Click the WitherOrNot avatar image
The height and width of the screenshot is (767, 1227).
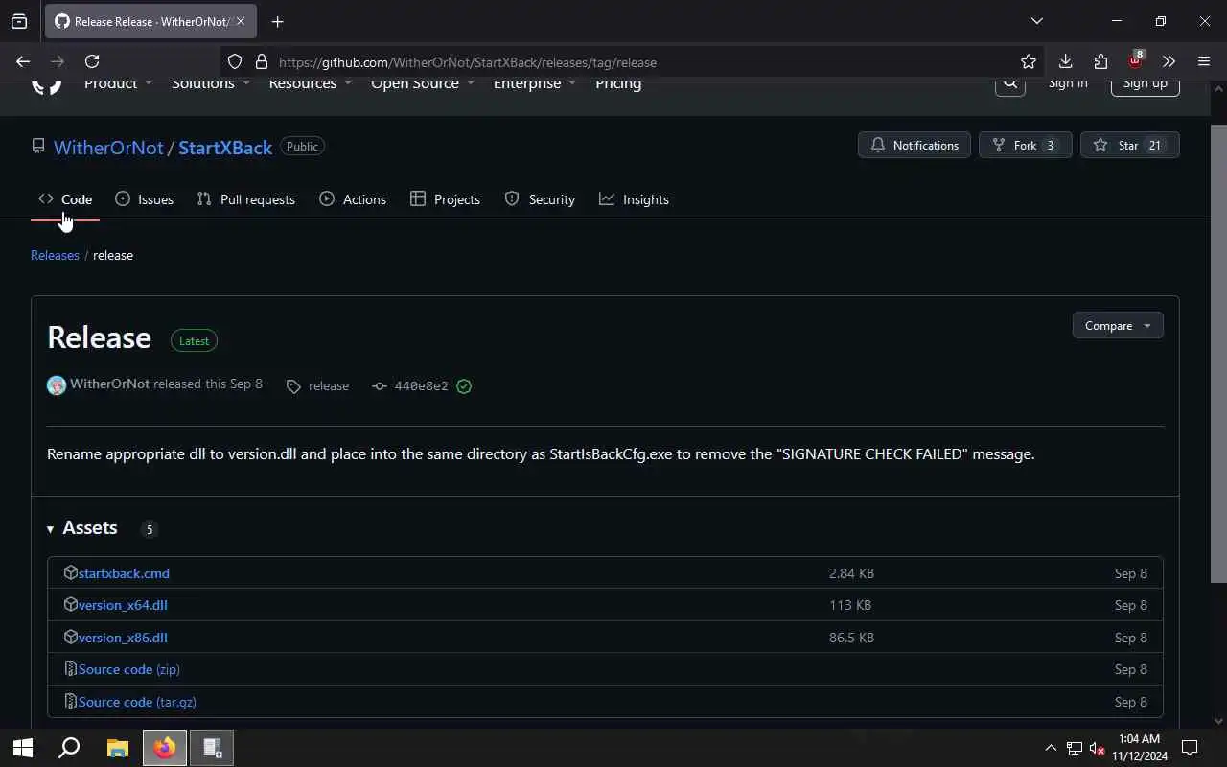(x=57, y=385)
